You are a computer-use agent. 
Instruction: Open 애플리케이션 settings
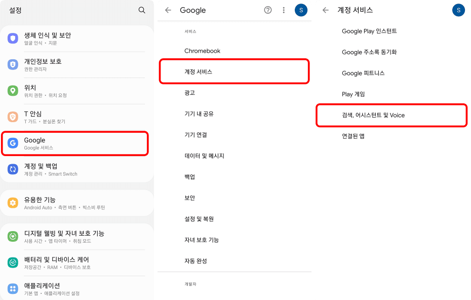coord(77,289)
